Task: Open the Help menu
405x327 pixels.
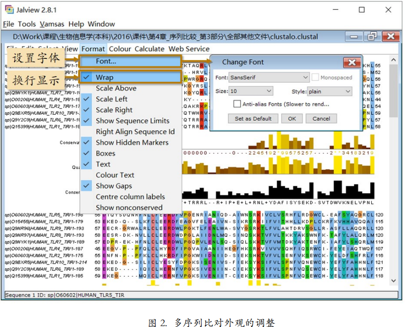Action: pyautogui.click(x=76, y=24)
